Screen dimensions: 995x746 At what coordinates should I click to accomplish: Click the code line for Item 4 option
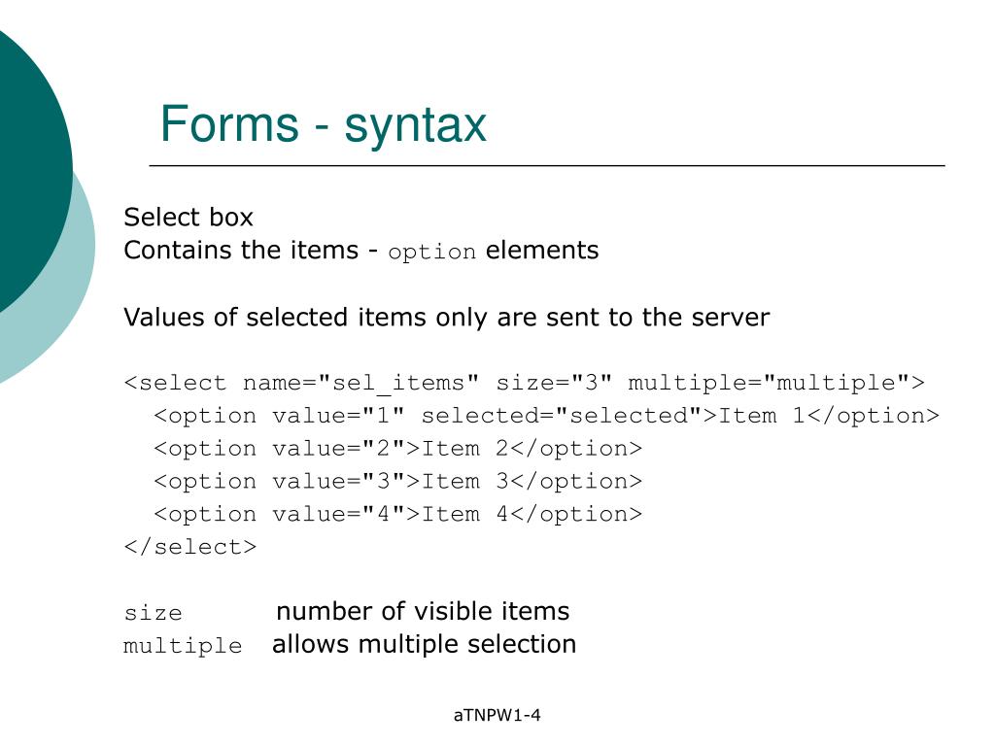(397, 515)
